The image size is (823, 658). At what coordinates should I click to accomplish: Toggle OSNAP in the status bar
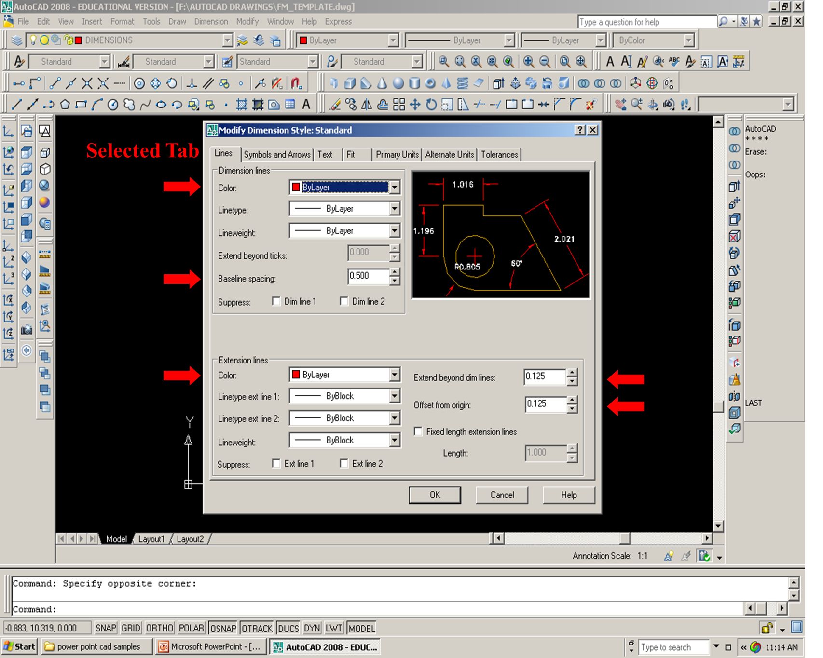click(223, 628)
